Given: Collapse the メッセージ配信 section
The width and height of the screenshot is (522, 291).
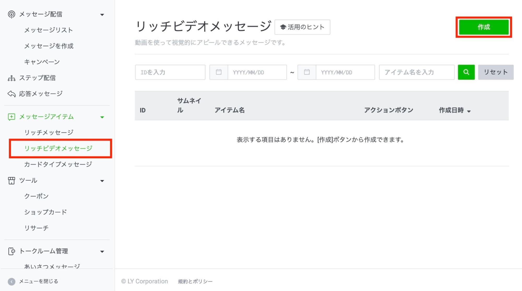Looking at the screenshot, I should pos(102,15).
